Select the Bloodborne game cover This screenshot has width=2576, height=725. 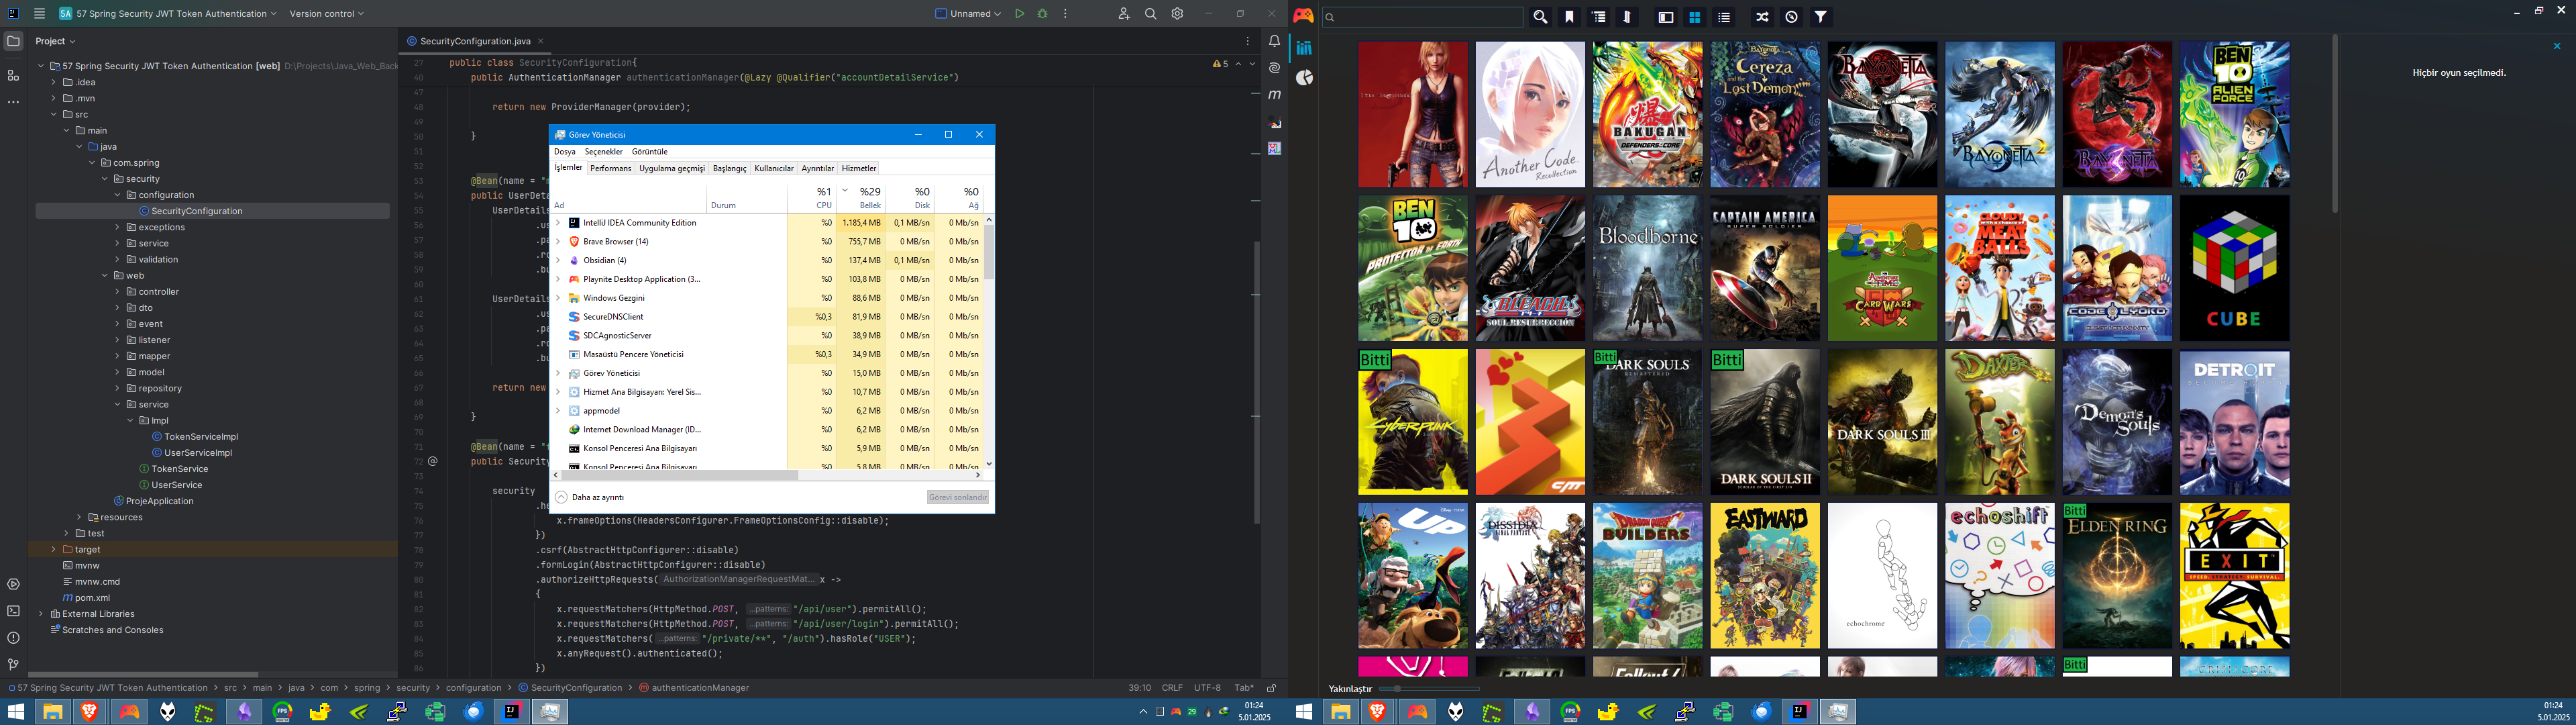1647,269
